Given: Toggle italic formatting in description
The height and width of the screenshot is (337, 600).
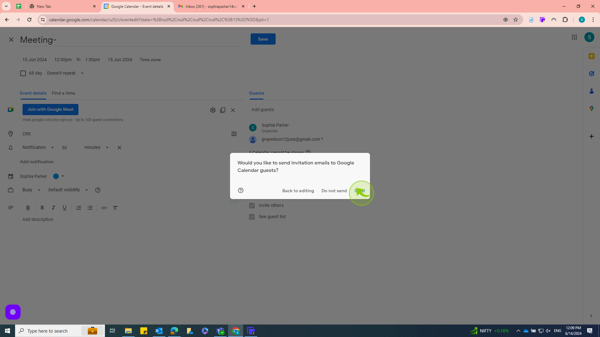Looking at the screenshot, I should 53,208.
